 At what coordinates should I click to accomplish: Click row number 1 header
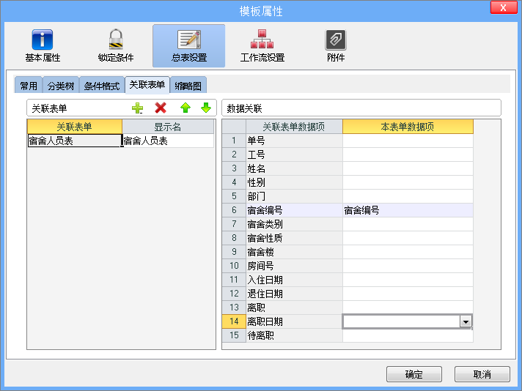tap(234, 141)
